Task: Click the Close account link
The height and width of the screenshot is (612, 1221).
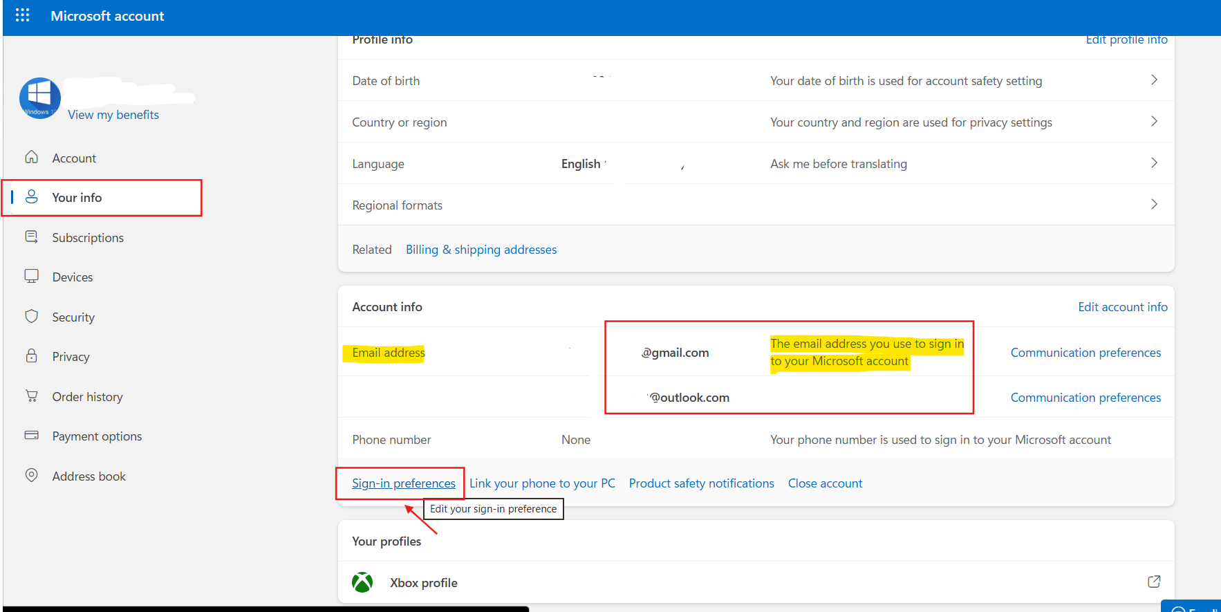Action: click(x=825, y=483)
